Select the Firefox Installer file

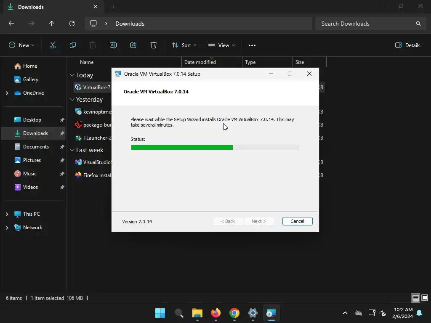click(x=93, y=175)
